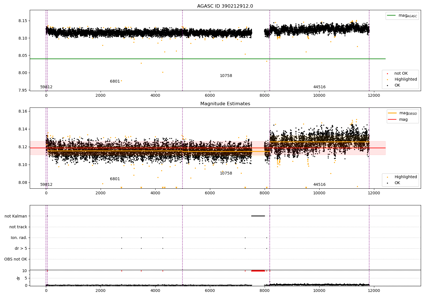
Task: Click the 'not track' row label
Action: click(18, 227)
